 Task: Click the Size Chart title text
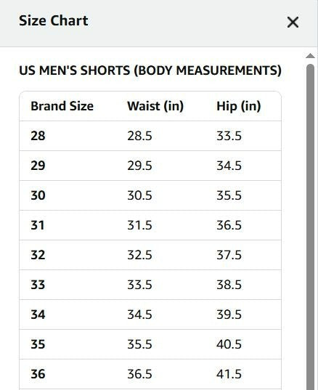point(54,20)
